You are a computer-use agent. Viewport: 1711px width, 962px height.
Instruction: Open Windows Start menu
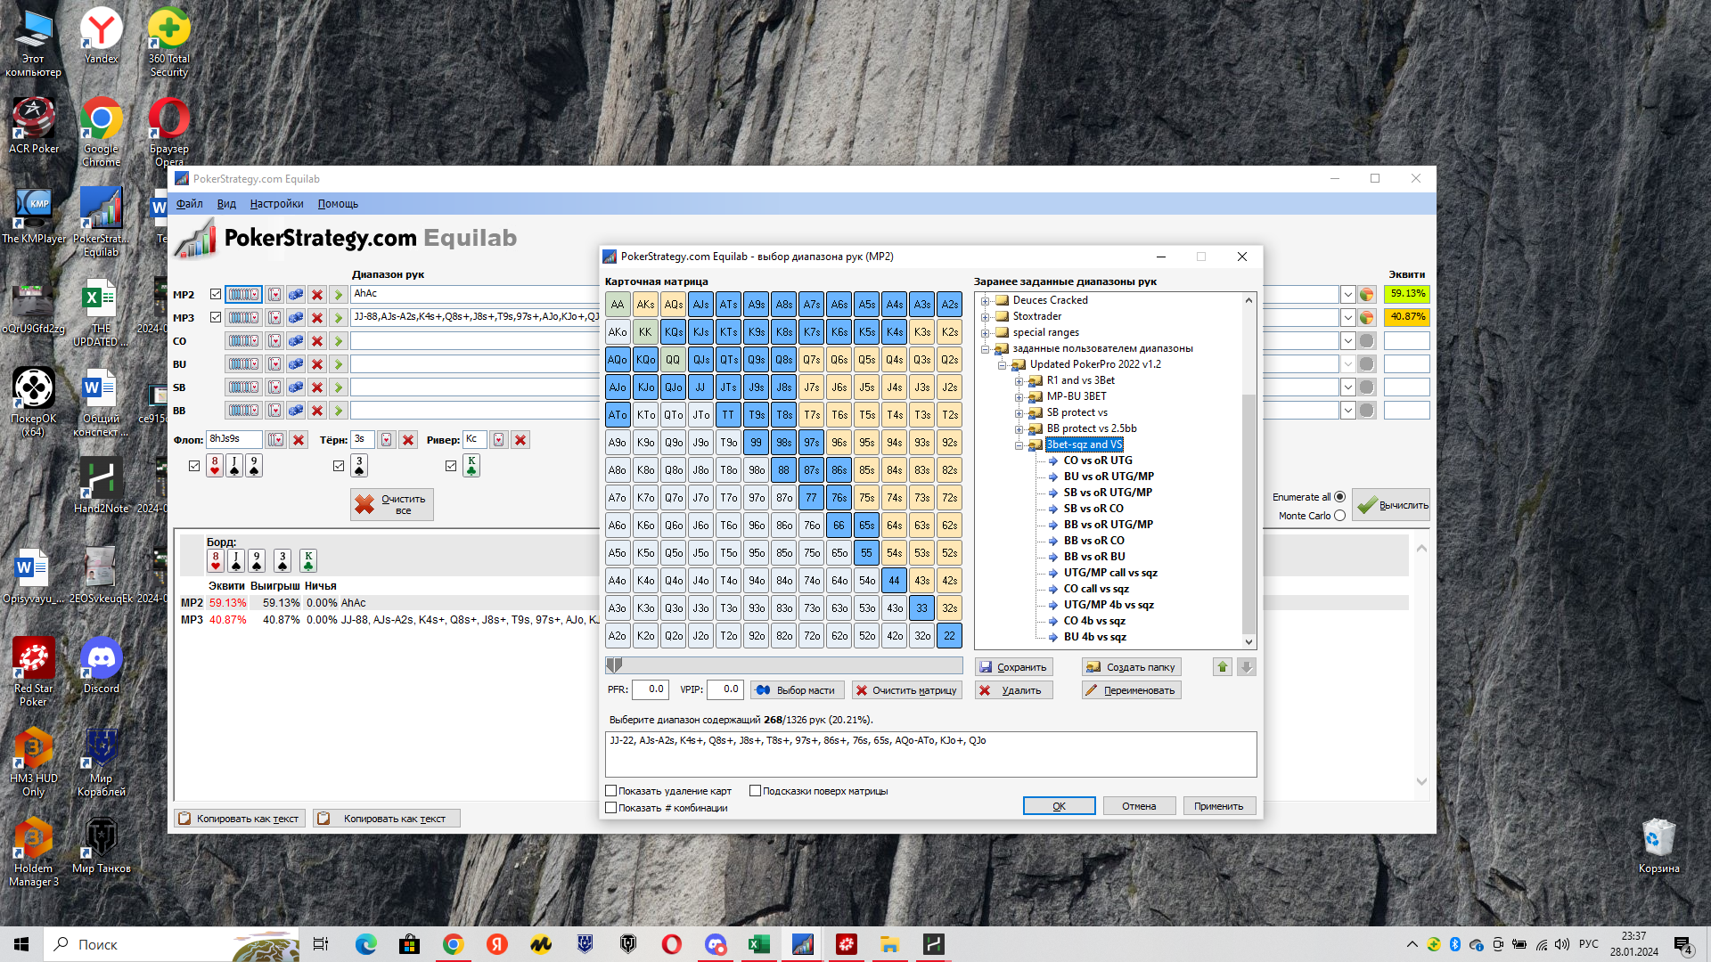click(x=21, y=944)
